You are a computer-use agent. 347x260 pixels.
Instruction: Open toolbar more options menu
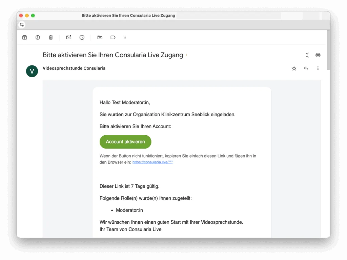tap(125, 37)
